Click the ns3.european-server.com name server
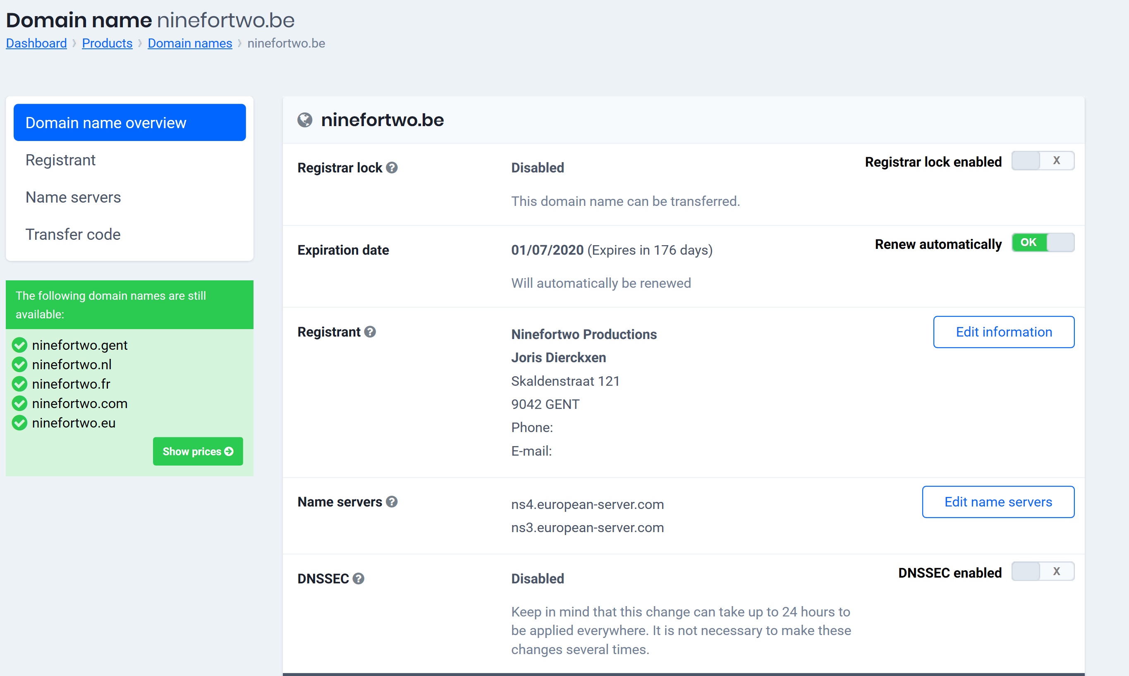This screenshot has height=676, width=1129. 587,528
